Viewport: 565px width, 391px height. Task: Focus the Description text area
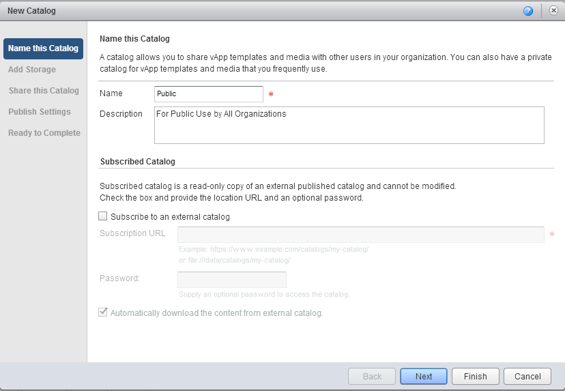(349, 125)
